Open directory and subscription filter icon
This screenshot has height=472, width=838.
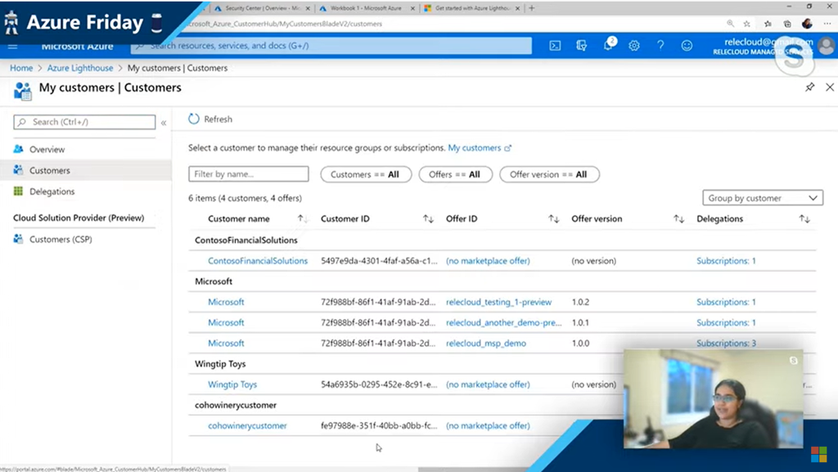click(582, 46)
